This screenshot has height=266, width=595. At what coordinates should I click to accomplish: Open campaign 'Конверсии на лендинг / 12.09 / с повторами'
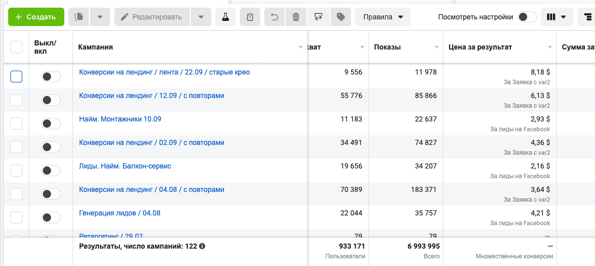[152, 95]
